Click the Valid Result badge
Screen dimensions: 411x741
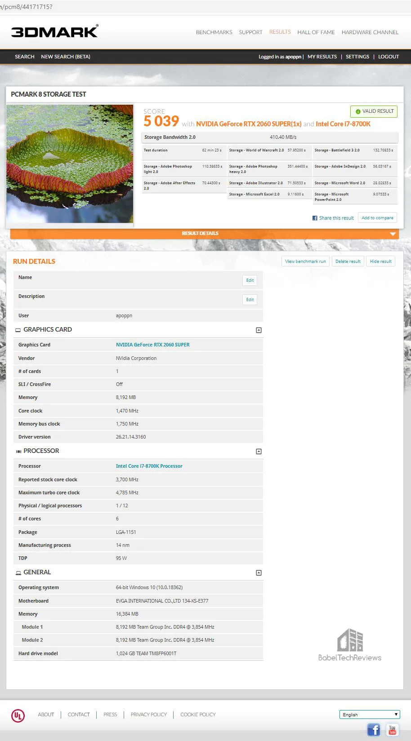374,111
